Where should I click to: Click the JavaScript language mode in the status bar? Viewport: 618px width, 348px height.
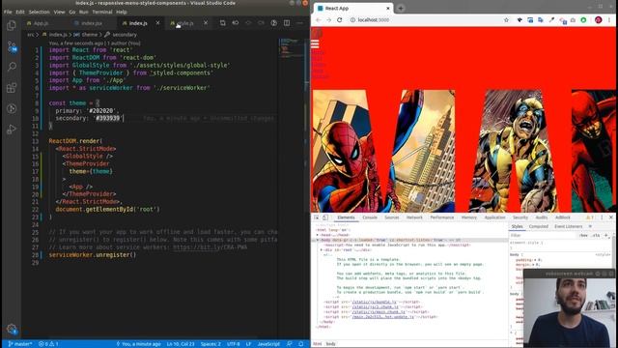pos(268,344)
